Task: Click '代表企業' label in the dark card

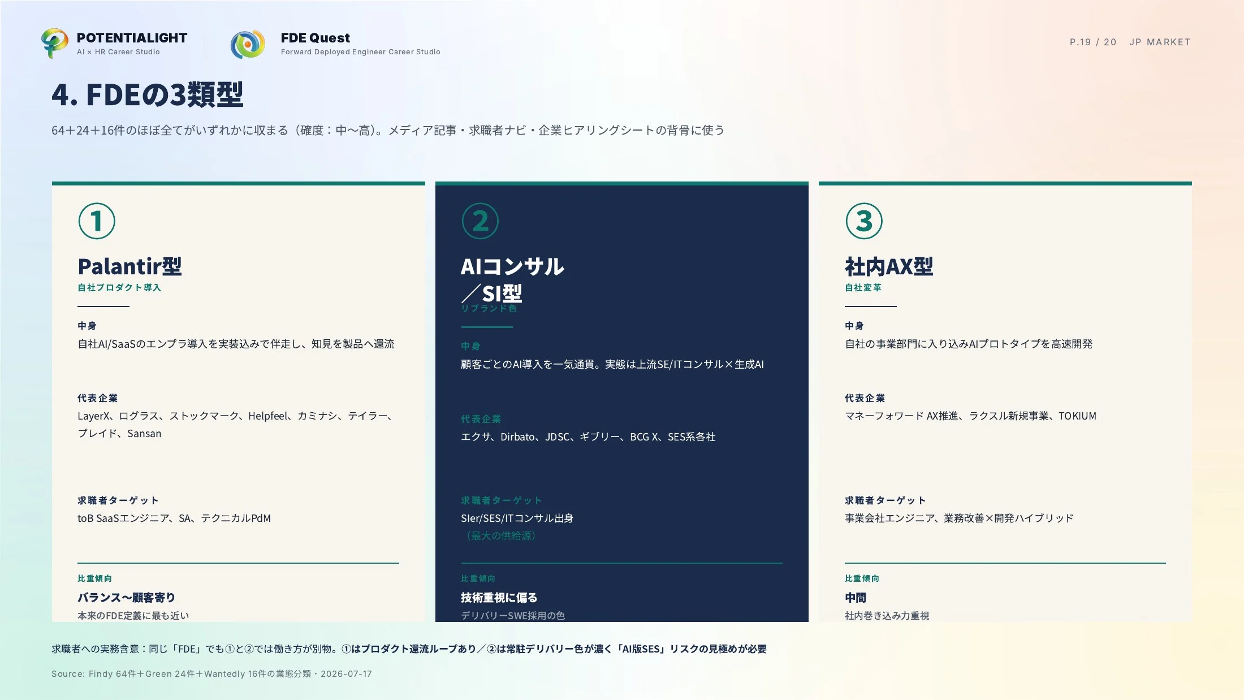Action: (481, 419)
